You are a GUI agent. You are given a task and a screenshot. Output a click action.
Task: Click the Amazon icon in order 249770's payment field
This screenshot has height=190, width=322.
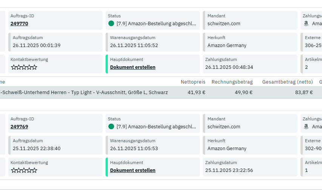coord(306,23)
